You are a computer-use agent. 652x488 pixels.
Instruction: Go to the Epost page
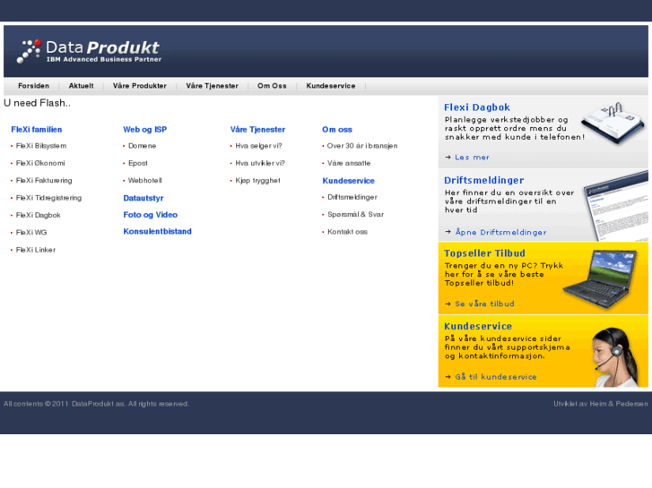[x=138, y=163]
